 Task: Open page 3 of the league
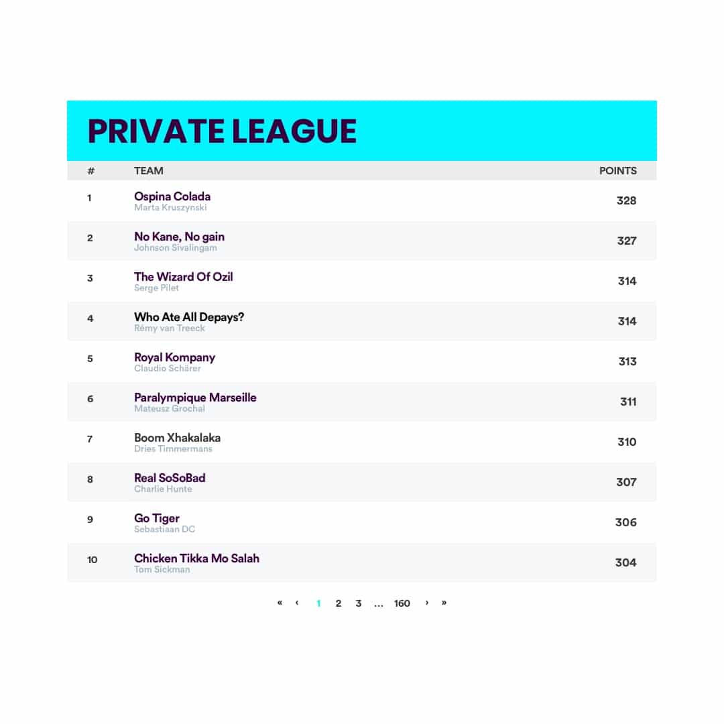359,603
